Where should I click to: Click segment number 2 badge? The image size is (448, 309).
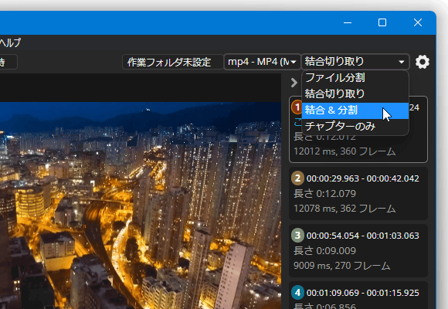tap(297, 178)
